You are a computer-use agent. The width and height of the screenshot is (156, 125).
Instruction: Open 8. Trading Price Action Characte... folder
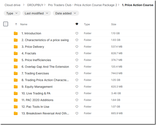click(x=45, y=80)
